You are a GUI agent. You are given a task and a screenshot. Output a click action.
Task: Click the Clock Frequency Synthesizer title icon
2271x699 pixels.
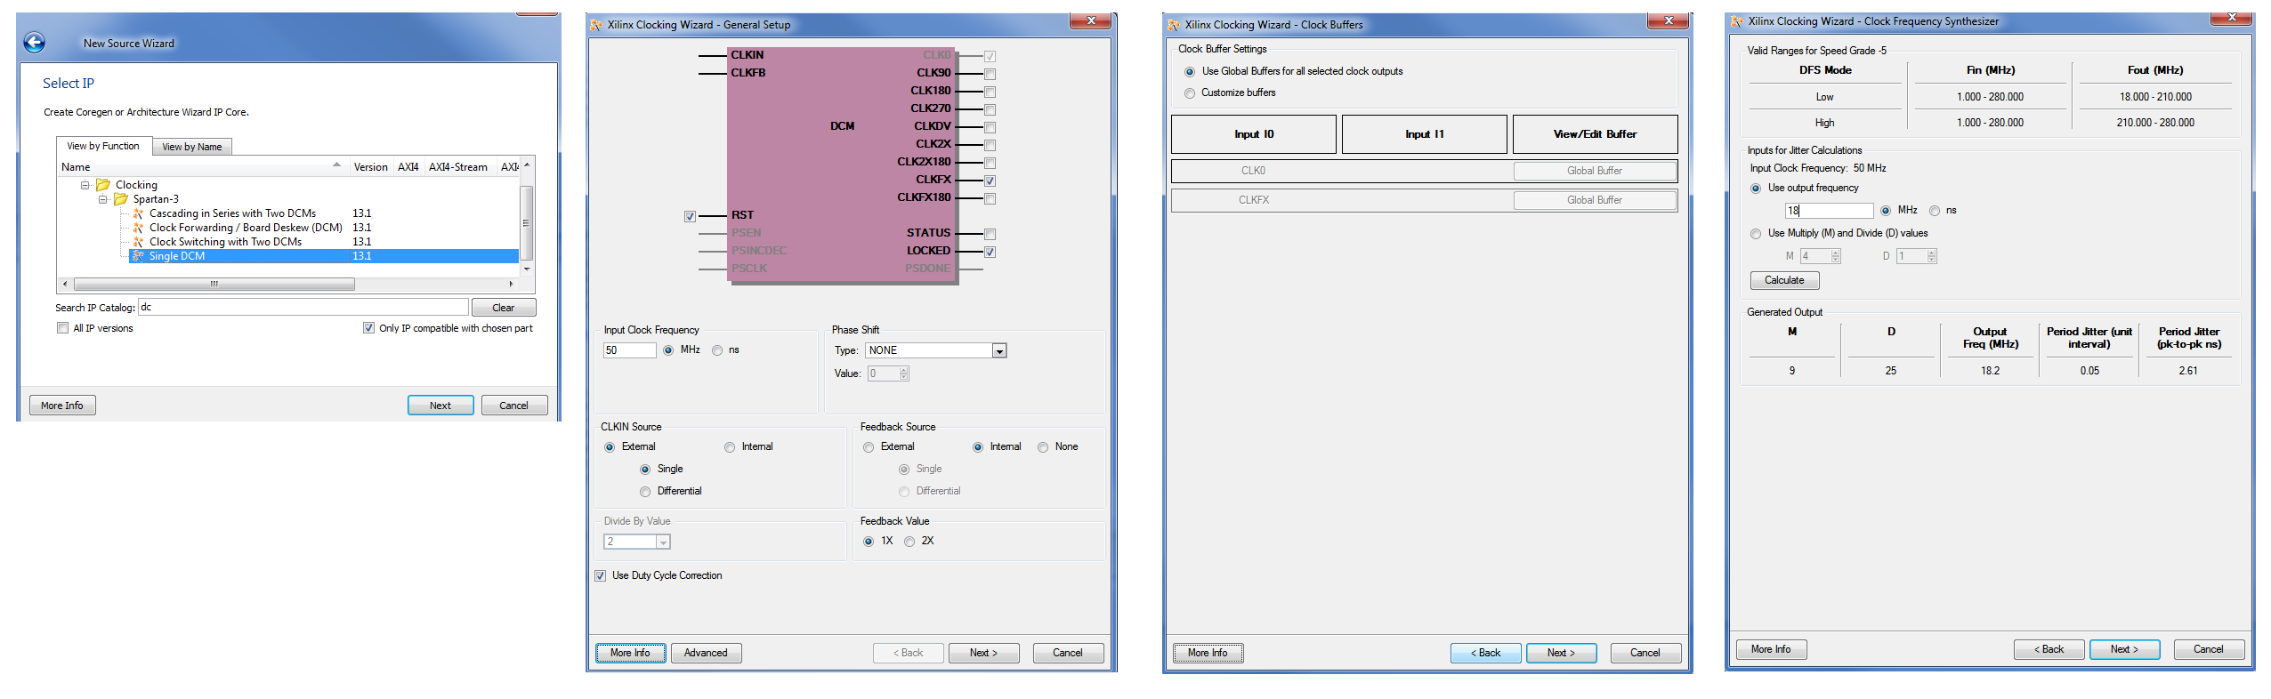tap(1736, 21)
